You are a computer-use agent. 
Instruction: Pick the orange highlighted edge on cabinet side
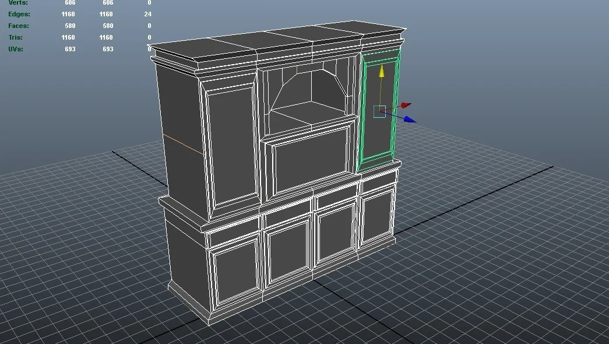pyautogui.click(x=184, y=144)
